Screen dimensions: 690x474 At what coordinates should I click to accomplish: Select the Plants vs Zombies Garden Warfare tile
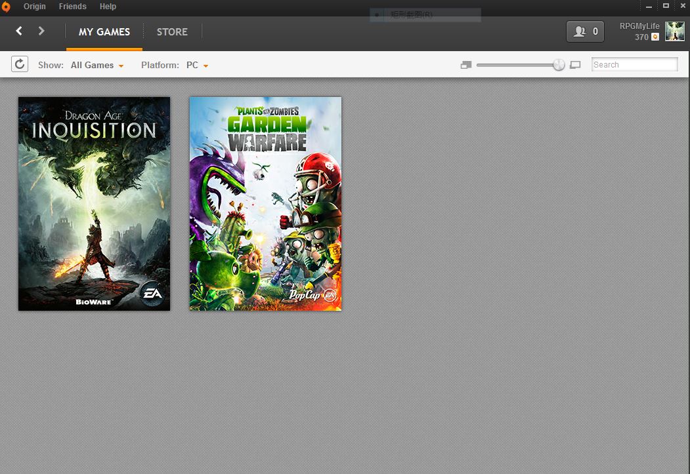tap(265, 204)
